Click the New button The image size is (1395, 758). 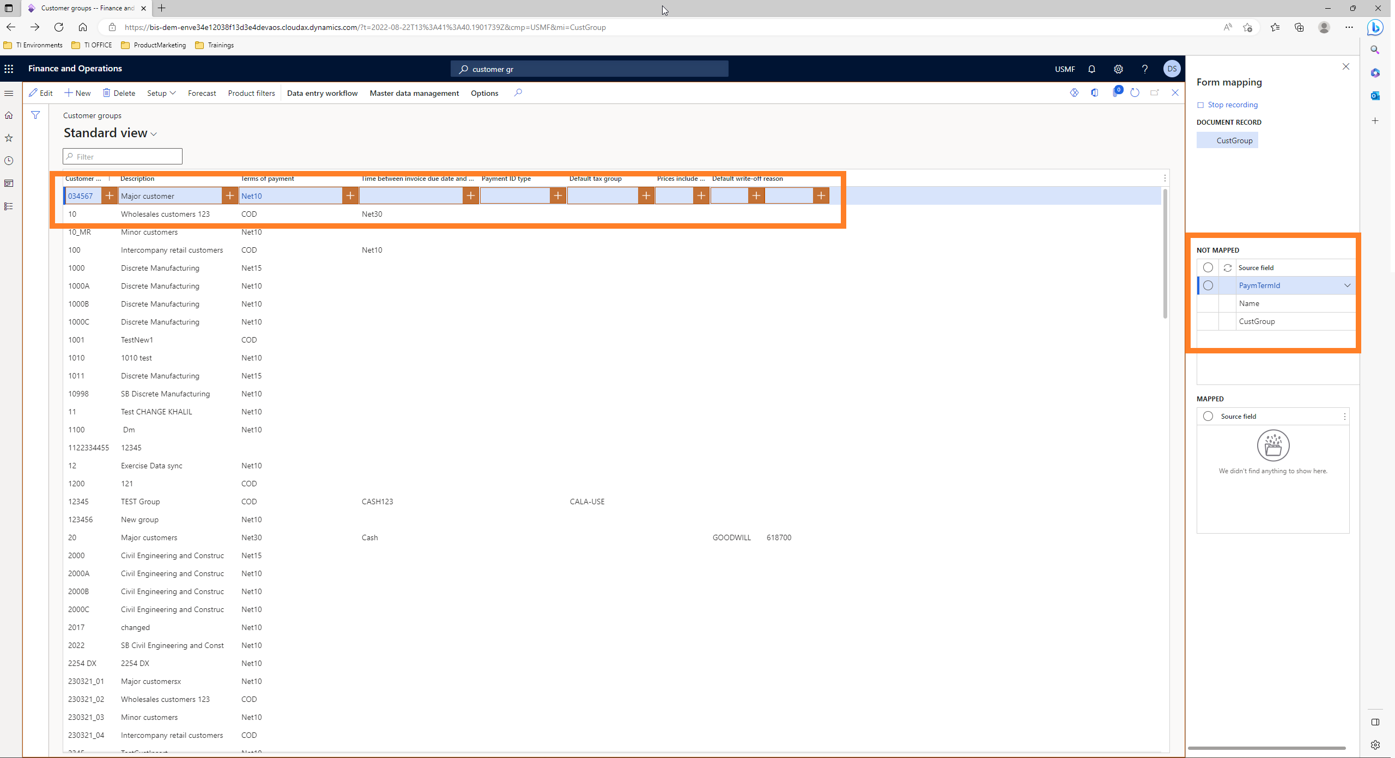tap(77, 93)
